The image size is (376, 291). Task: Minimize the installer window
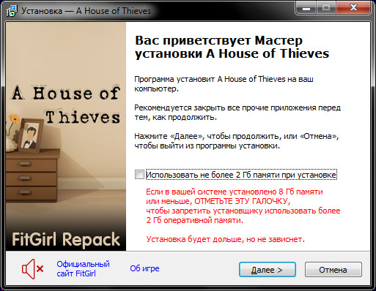pyautogui.click(x=306, y=8)
